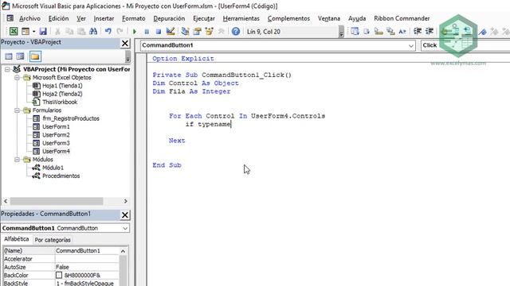Undo the last edit with the Undo arrow
510x286 pixels.
coord(108,32)
